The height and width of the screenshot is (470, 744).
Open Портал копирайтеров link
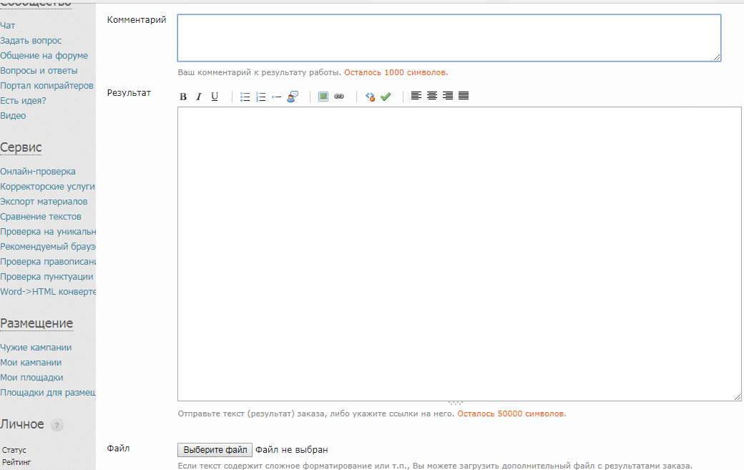(46, 86)
